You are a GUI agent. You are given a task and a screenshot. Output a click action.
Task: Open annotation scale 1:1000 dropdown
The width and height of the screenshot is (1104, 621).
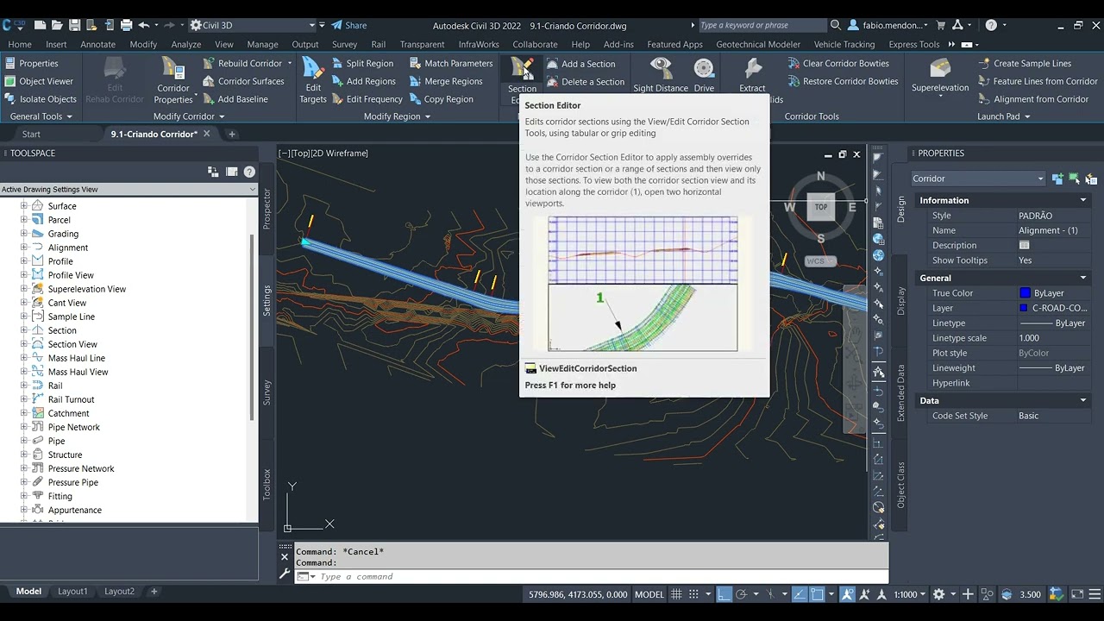[911, 594]
